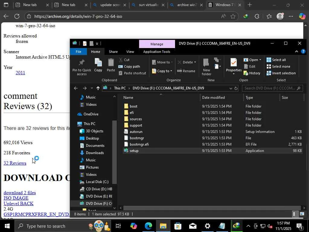This screenshot has width=309, height=232.
Task: Select the sources folder
Action: tap(135, 119)
